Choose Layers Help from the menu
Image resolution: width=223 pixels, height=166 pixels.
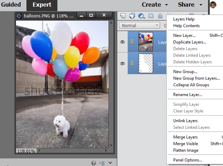[x=184, y=19]
